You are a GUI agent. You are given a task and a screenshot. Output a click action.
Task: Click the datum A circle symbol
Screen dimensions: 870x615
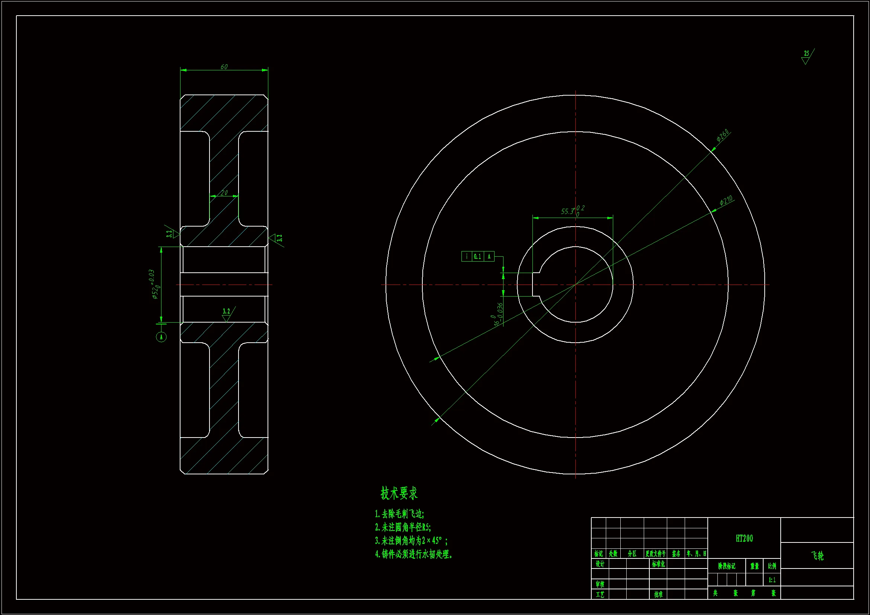tap(161, 337)
